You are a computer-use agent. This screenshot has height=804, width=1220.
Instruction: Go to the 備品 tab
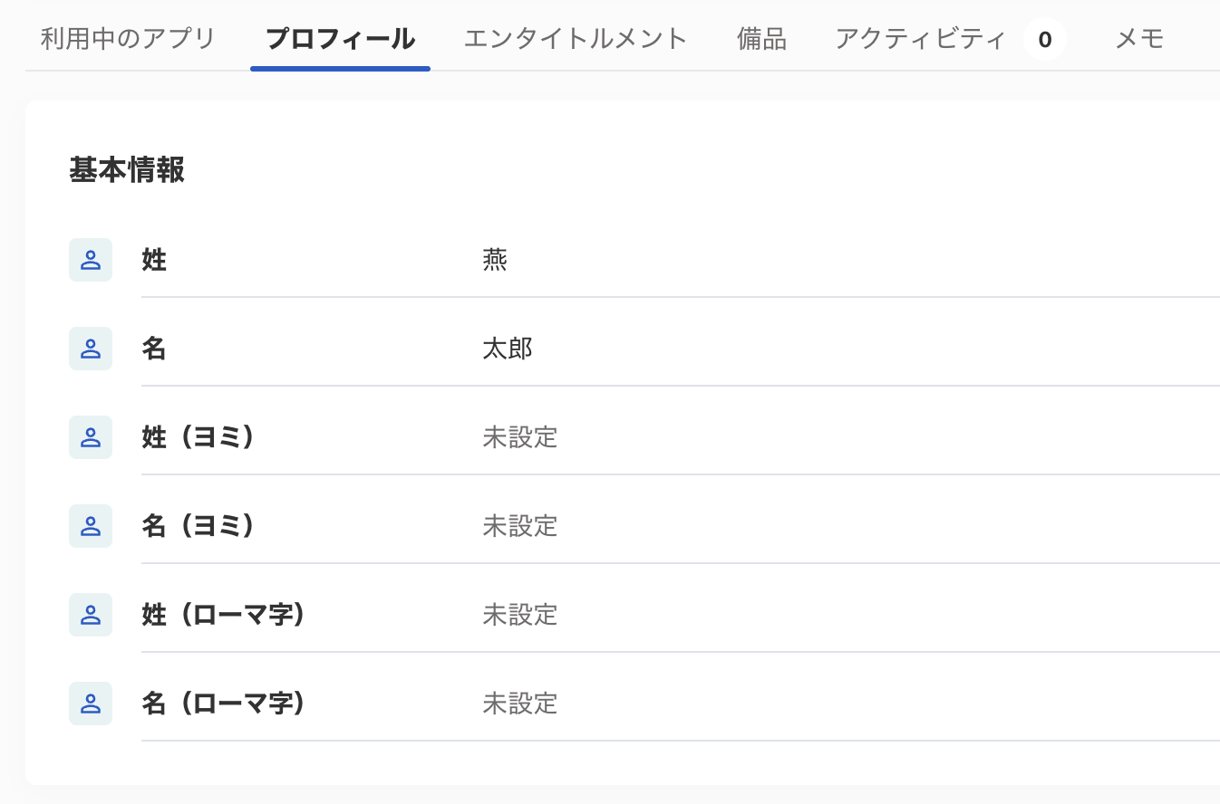point(761,39)
